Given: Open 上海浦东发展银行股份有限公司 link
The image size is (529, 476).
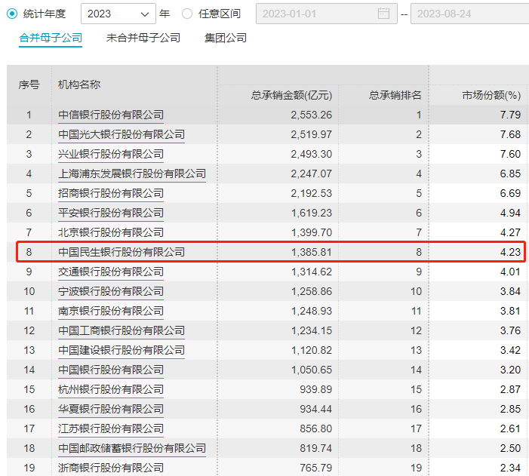Looking at the screenshot, I should [132, 174].
